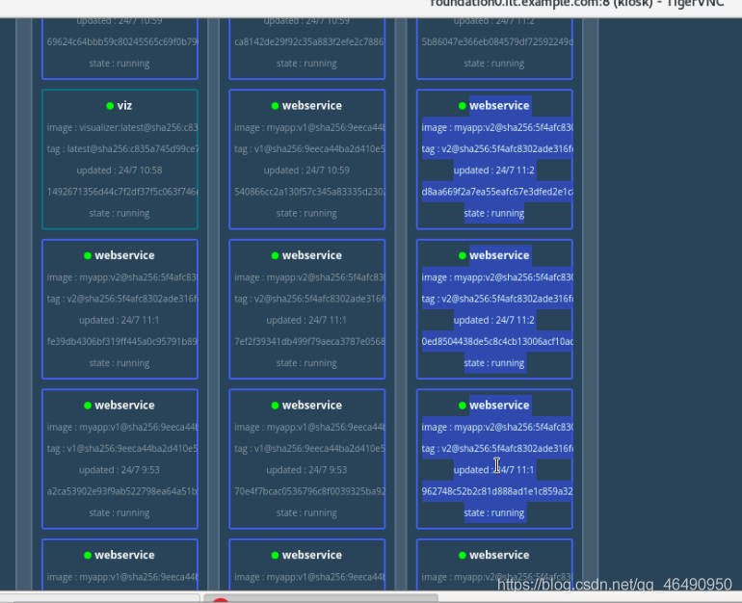Click green dot on webservice card d8aa669f2a7ea55
742x603 pixels.
pyautogui.click(x=463, y=106)
